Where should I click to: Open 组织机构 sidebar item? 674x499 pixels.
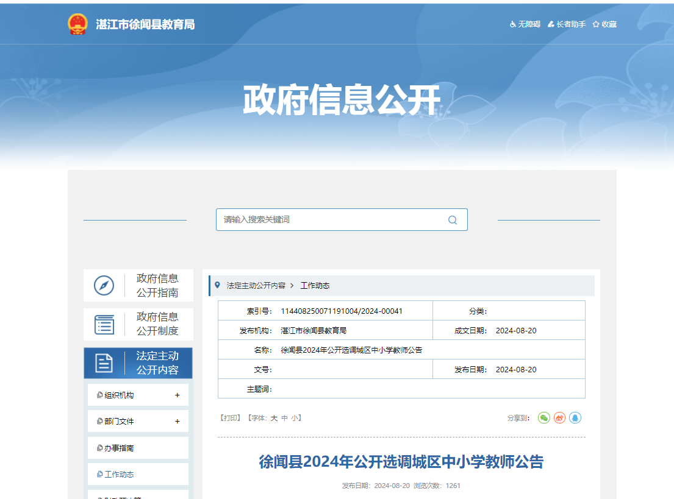click(x=138, y=395)
